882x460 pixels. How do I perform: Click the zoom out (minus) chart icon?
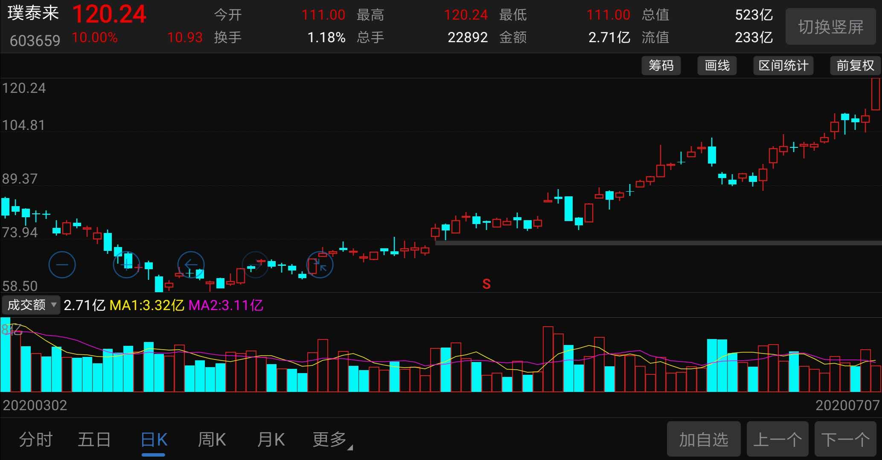coord(62,265)
